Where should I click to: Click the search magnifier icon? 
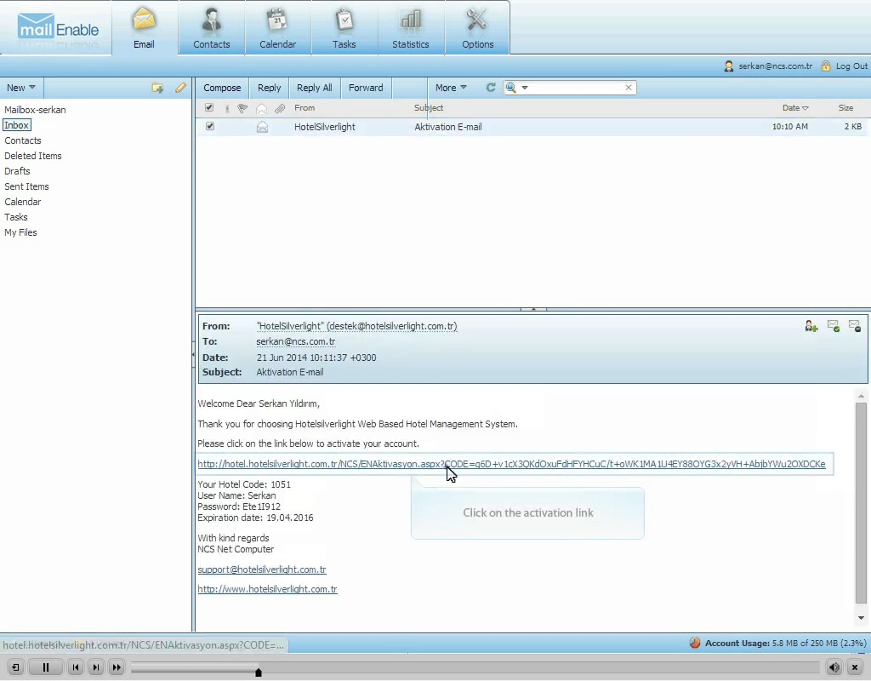coord(511,88)
